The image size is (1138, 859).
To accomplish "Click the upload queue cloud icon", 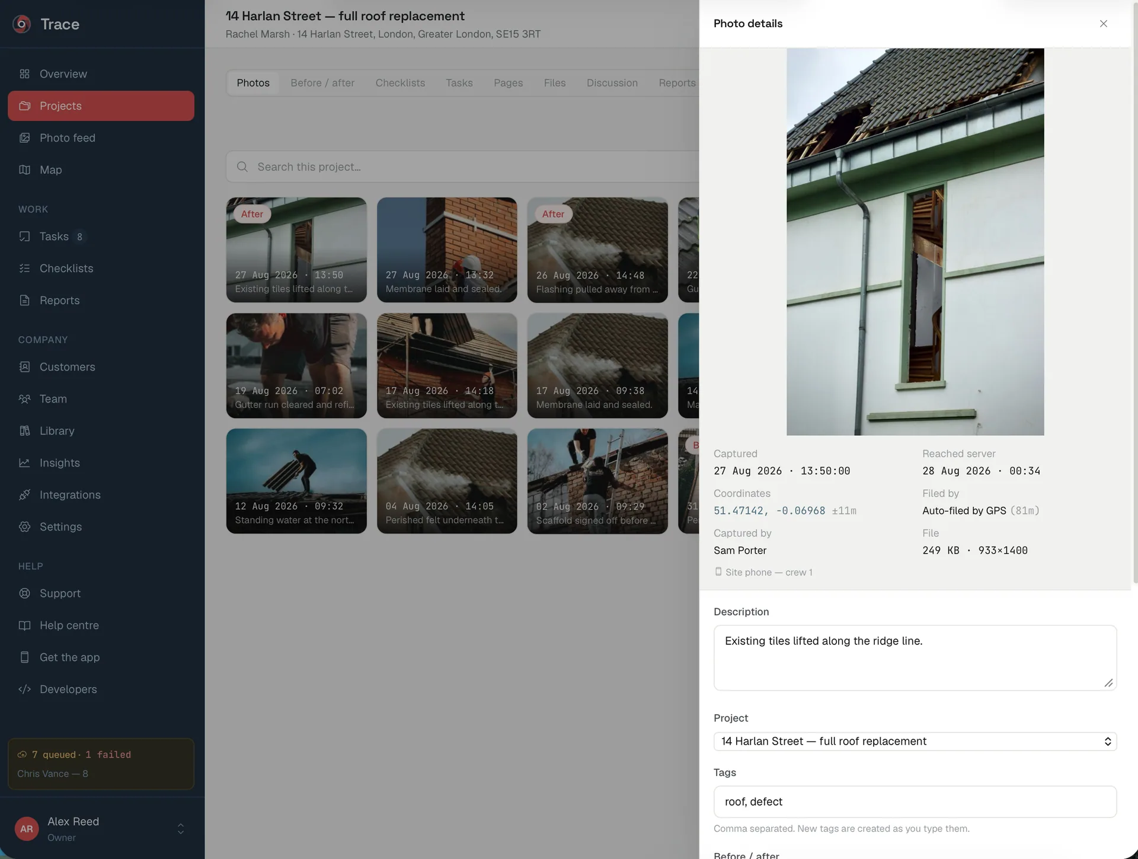I will click(22, 755).
